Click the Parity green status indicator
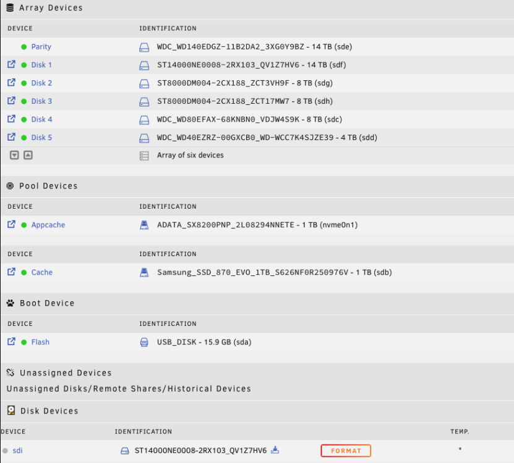The image size is (514, 463). (24, 47)
